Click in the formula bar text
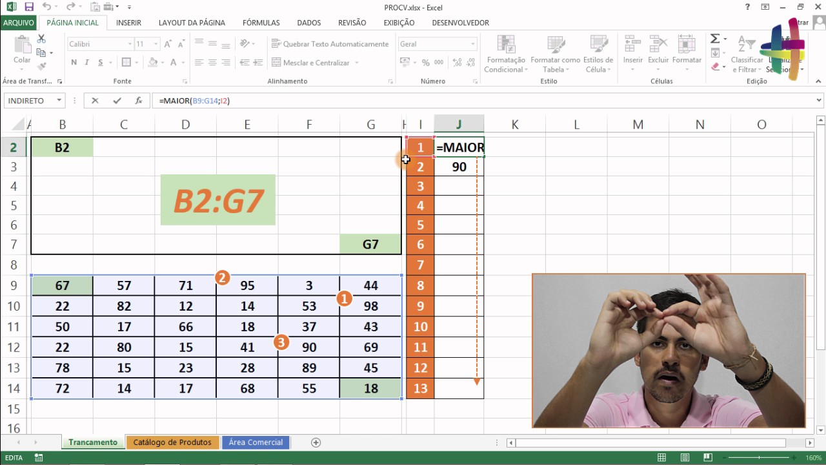The height and width of the screenshot is (465, 826). coord(194,101)
